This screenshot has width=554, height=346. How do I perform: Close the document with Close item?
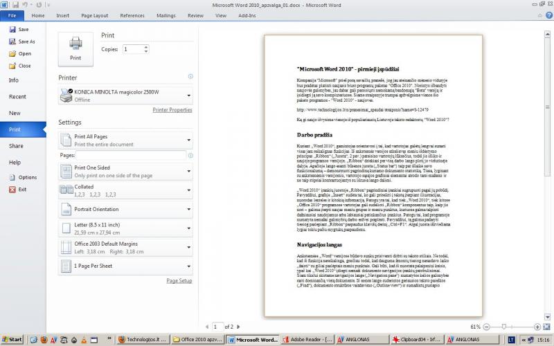20,66
